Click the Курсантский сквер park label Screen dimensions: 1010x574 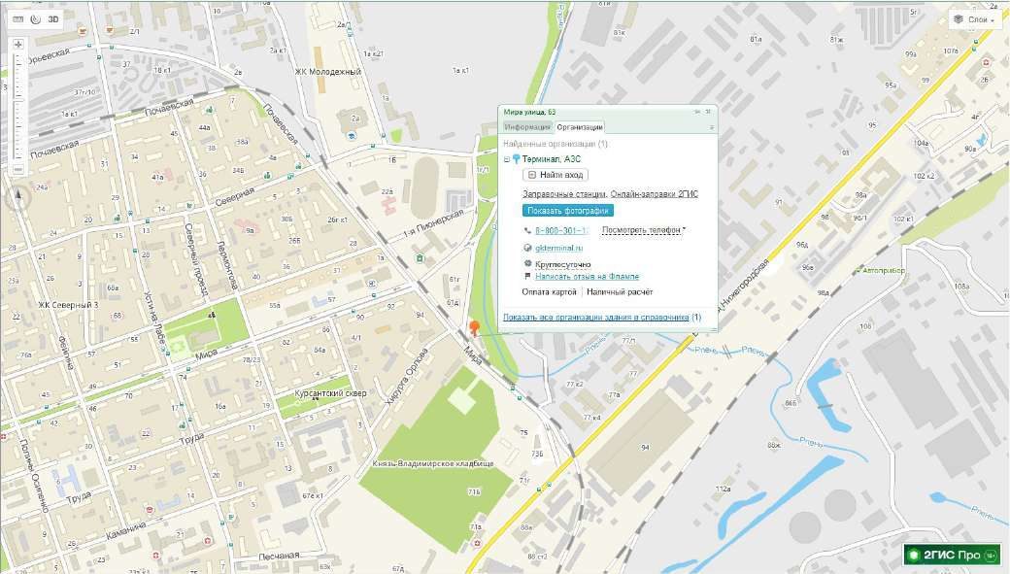point(330,393)
